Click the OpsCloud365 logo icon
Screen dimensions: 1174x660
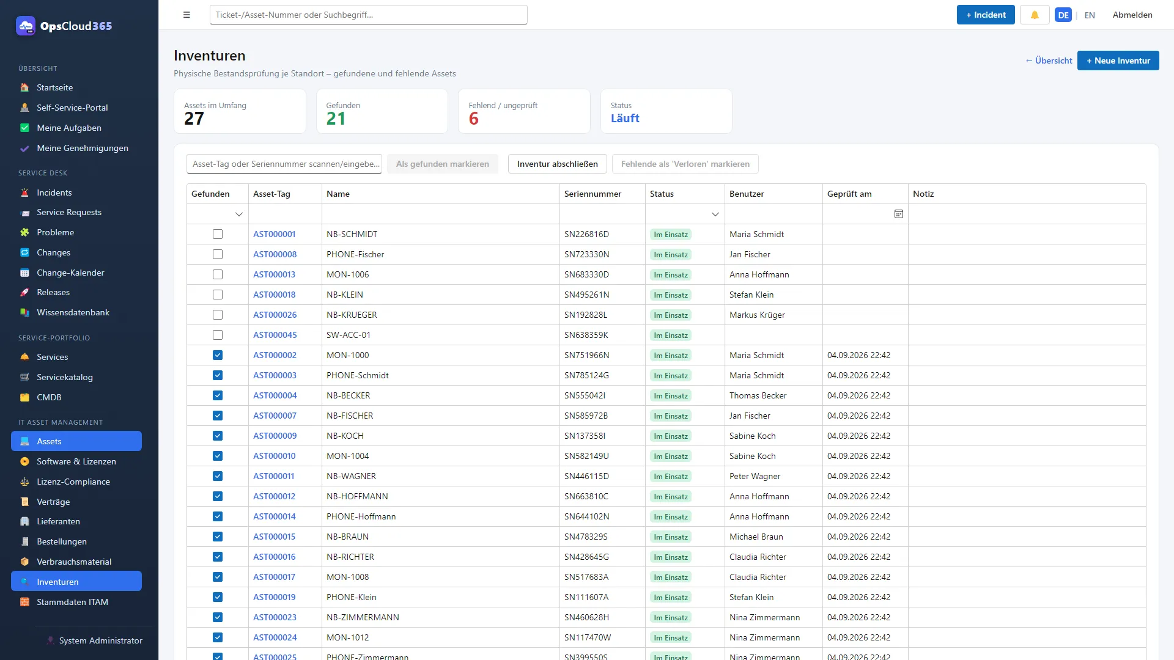click(26, 26)
